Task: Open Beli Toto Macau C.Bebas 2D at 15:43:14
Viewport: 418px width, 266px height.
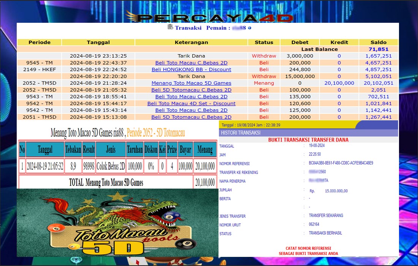Action: click(191, 110)
